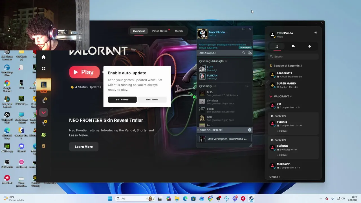Viewport: 361px width, 203px height.
Task: Open Settings from auto-update prompt
Action: coord(122,100)
